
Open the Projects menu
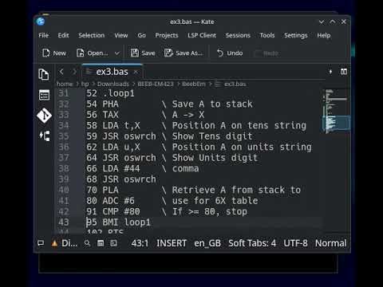[x=167, y=35]
